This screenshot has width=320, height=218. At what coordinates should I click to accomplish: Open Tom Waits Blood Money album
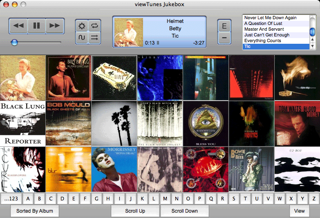(298, 124)
